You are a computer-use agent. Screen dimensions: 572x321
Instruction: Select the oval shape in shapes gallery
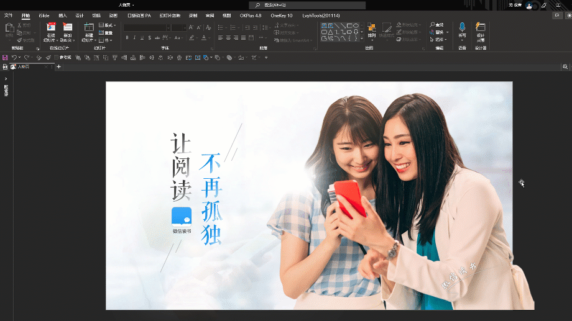[x=356, y=26]
